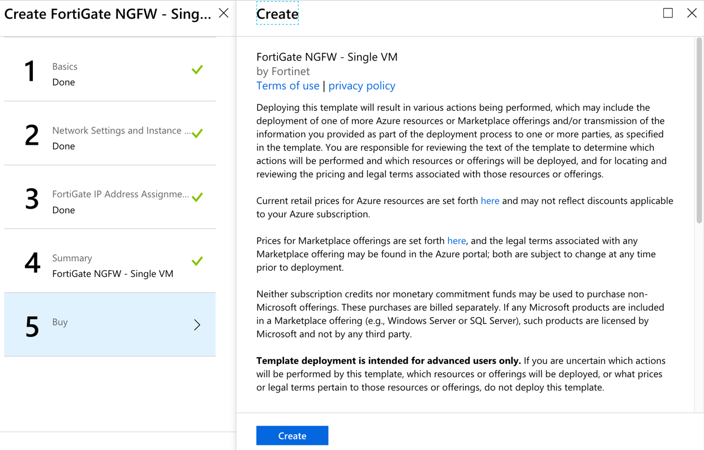Image resolution: width=704 pixels, height=450 pixels.
Task: Click the 'Create FortiGate NGFW - Sing...' blade title
Action: click(x=108, y=14)
